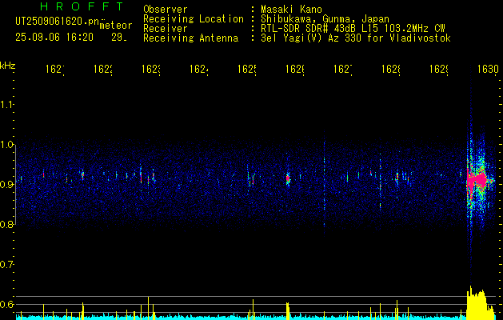This screenshot has height=320, width=503.
Task: Select the date and time 25.09.06 16:20
Action: (54, 38)
